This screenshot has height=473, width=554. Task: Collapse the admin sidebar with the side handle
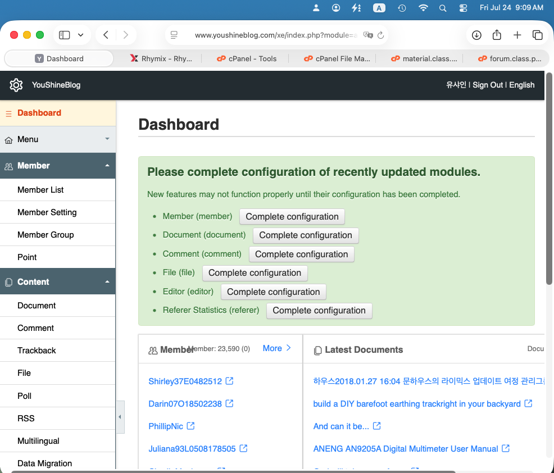(x=120, y=417)
